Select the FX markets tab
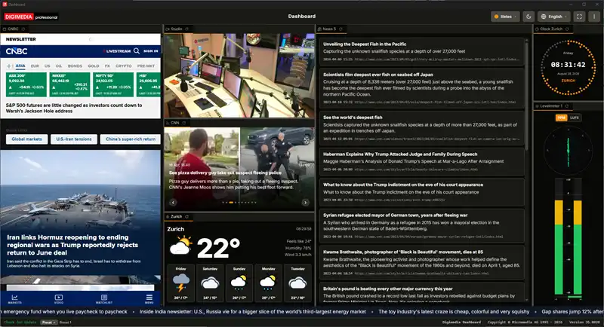This screenshot has width=604, height=327. (x=107, y=66)
